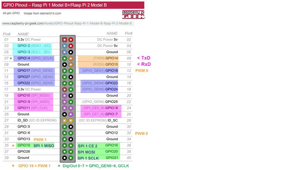Click the yellow pin 27 connector circle
Viewport: 300px width, 170px height.
pos(64,121)
